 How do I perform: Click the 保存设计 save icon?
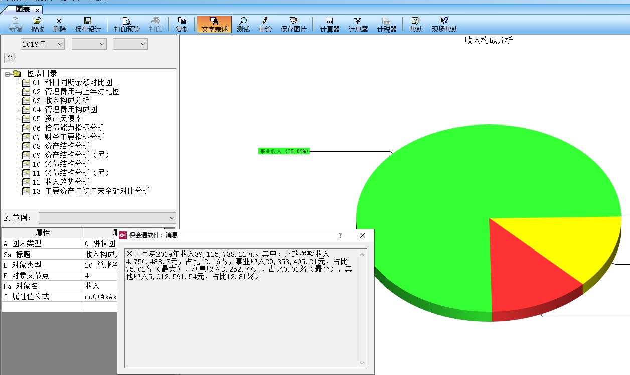pyautogui.click(x=88, y=24)
